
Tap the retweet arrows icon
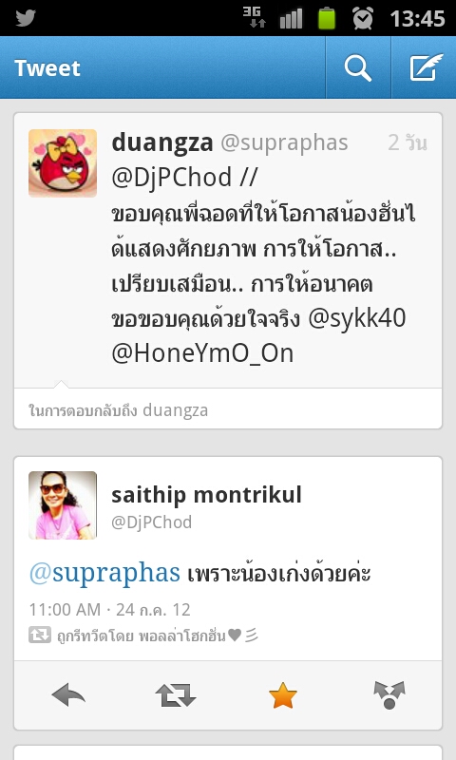pyautogui.click(x=176, y=695)
